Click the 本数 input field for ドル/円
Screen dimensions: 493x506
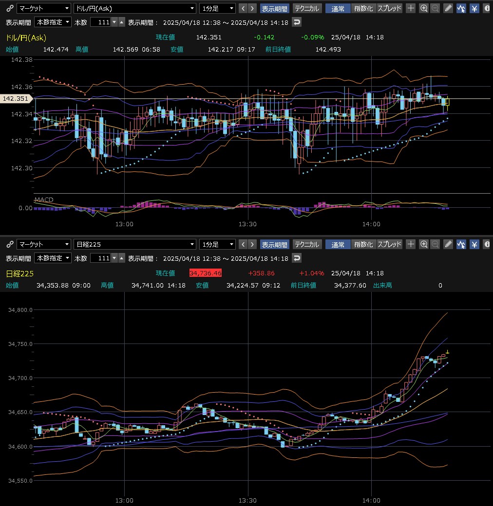coord(100,22)
